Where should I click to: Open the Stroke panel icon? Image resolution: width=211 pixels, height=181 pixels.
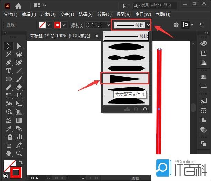(x=203, y=86)
